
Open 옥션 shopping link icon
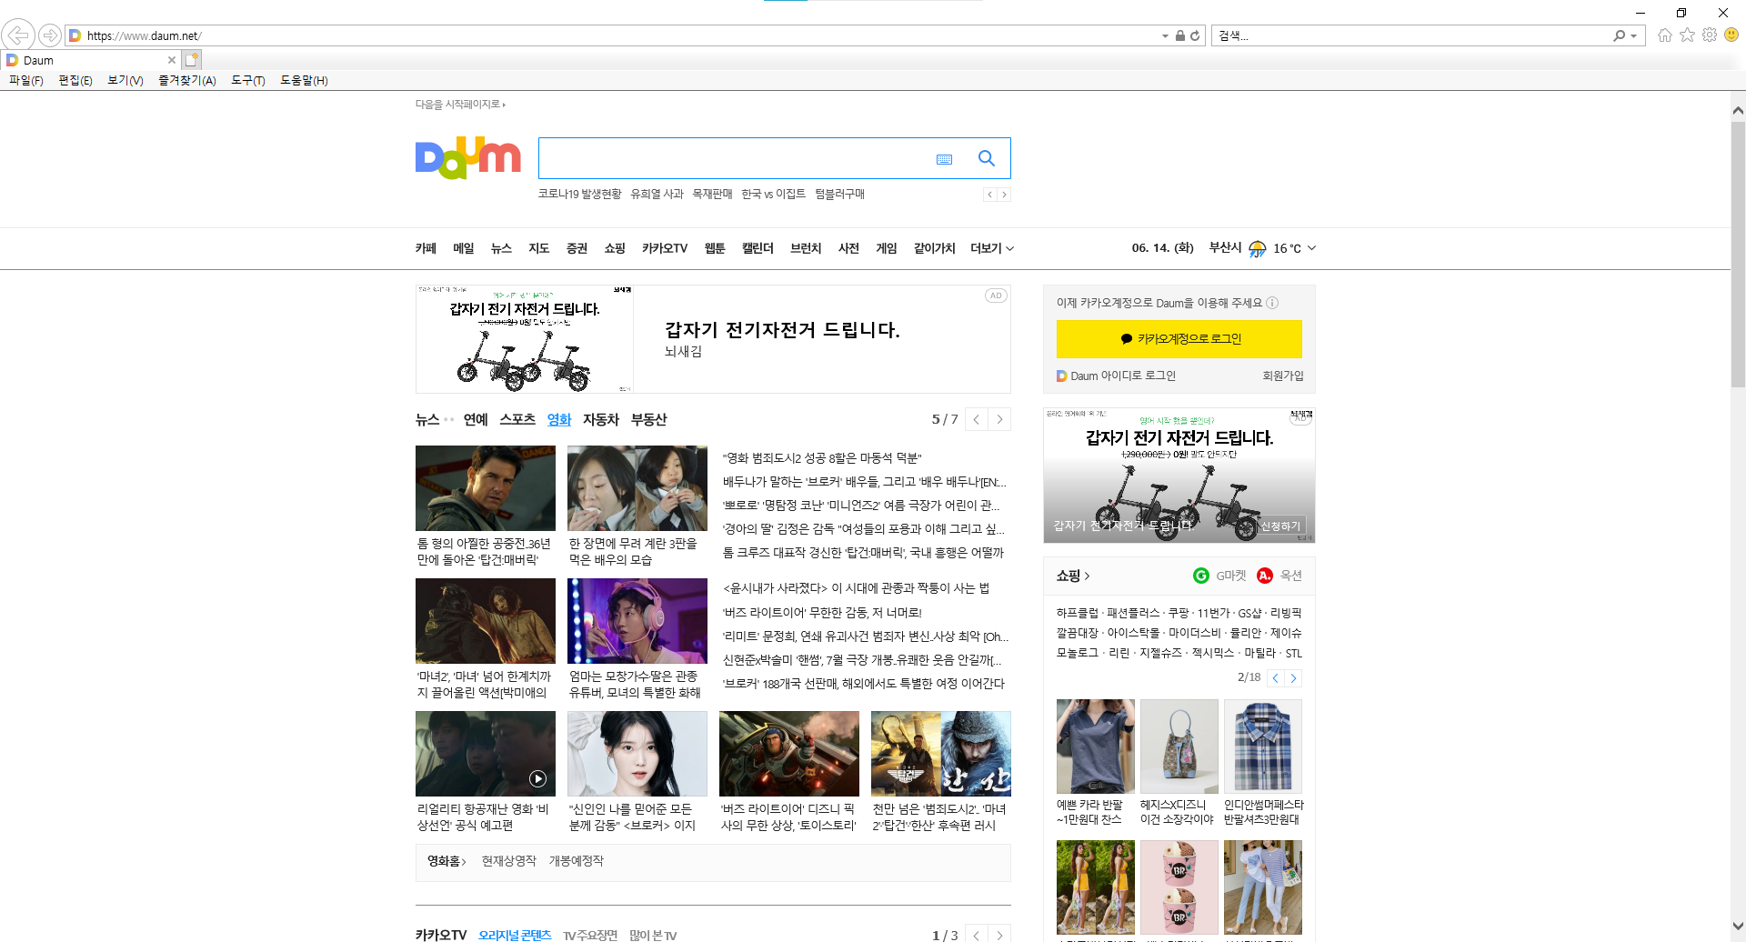pyautogui.click(x=1265, y=576)
